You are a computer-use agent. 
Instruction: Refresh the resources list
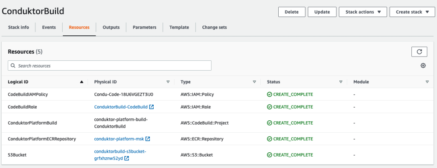click(419, 51)
